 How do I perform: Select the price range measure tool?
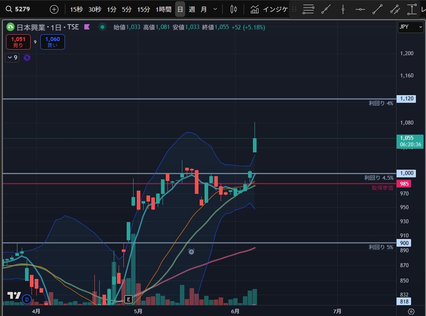(412, 10)
